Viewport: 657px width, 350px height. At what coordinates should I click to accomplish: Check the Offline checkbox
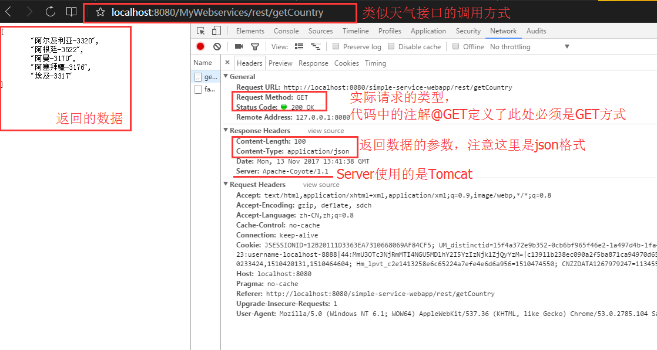456,46
